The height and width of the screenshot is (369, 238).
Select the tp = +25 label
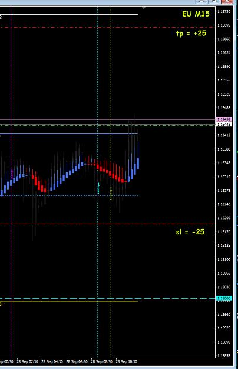(x=191, y=34)
